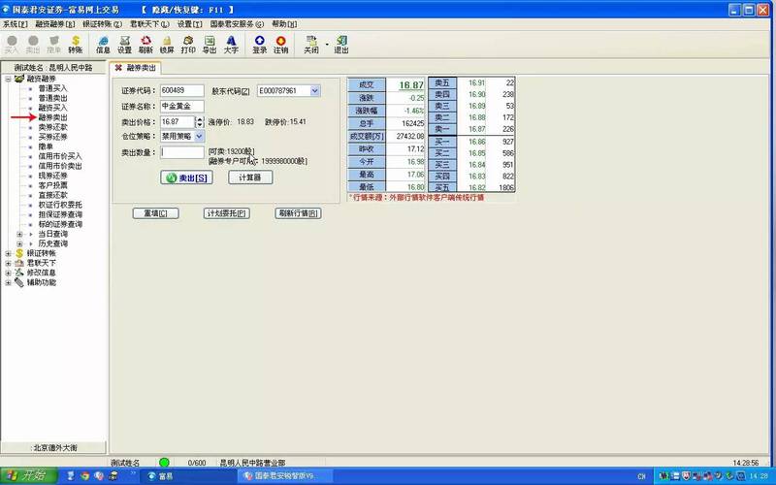Click the 卖出[S] sell button
This screenshot has height=485, width=776.
[x=186, y=178]
